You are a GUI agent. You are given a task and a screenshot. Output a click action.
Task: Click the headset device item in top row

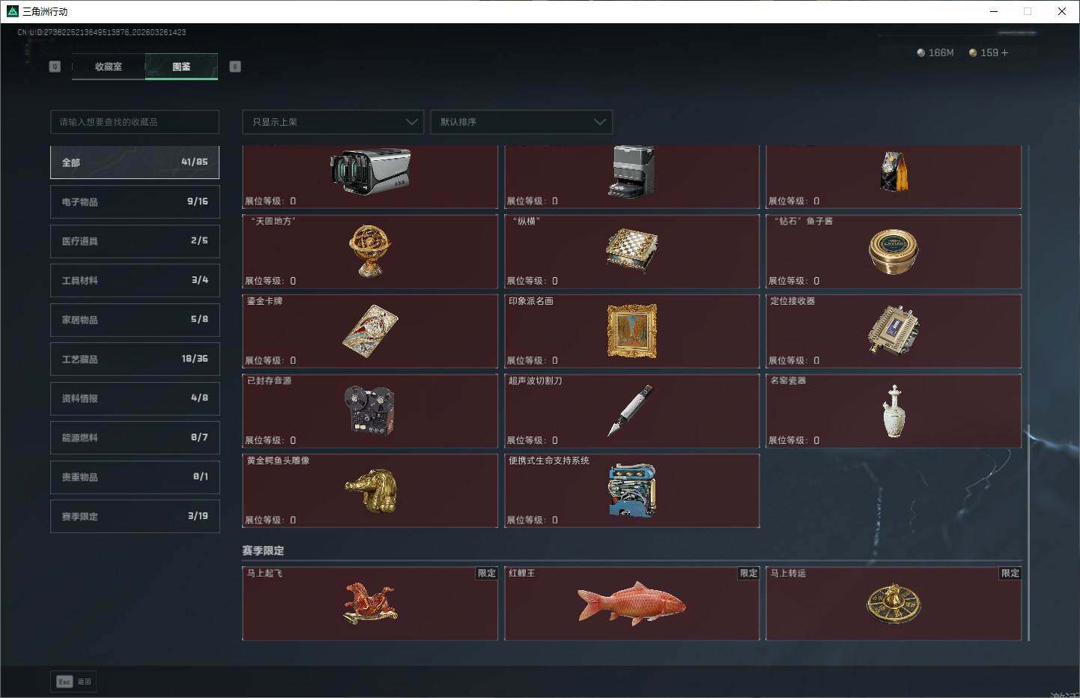(x=370, y=177)
